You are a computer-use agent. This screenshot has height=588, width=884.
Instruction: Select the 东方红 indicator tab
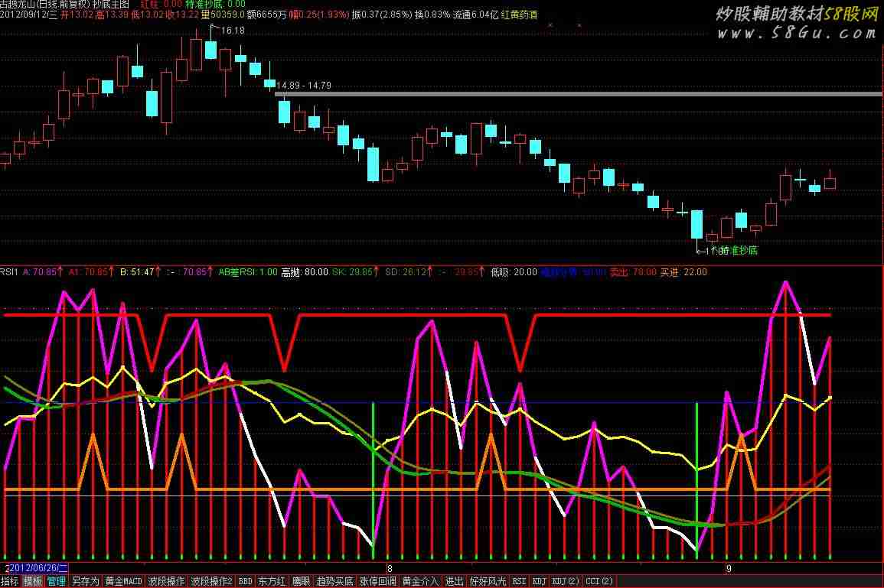click(272, 581)
